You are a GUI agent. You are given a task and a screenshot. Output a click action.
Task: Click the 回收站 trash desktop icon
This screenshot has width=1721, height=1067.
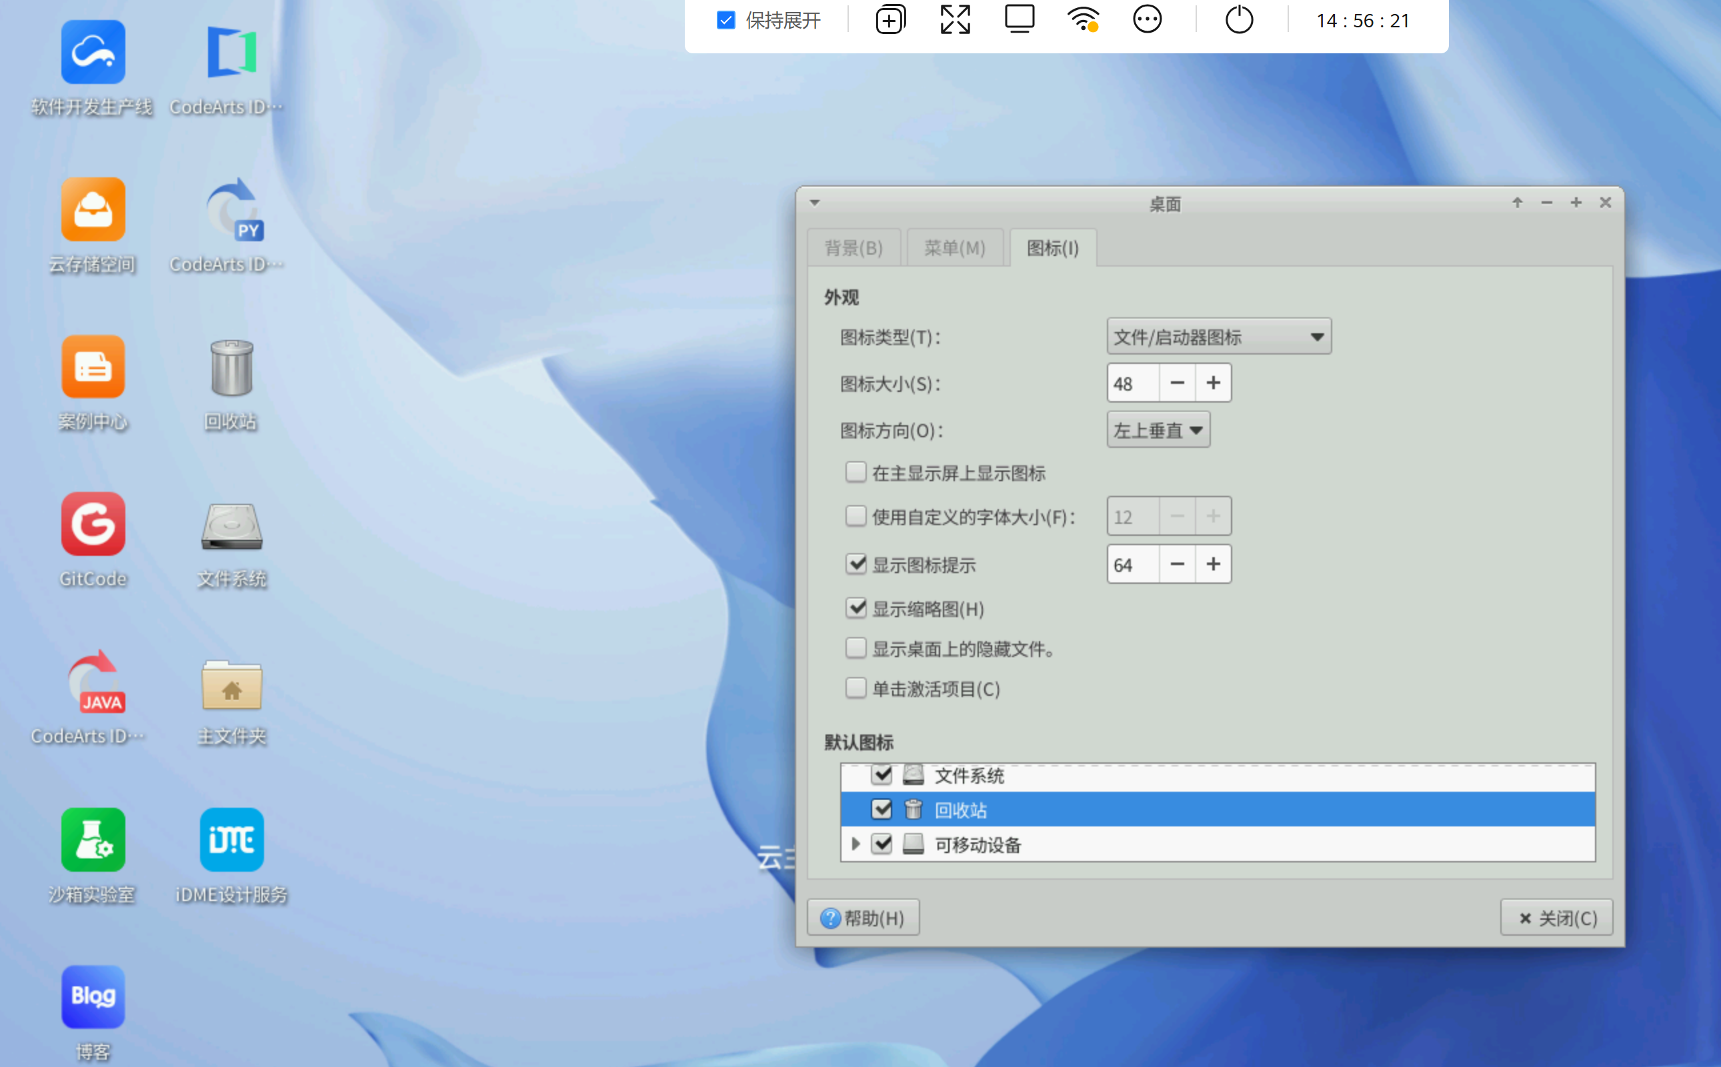(x=231, y=368)
